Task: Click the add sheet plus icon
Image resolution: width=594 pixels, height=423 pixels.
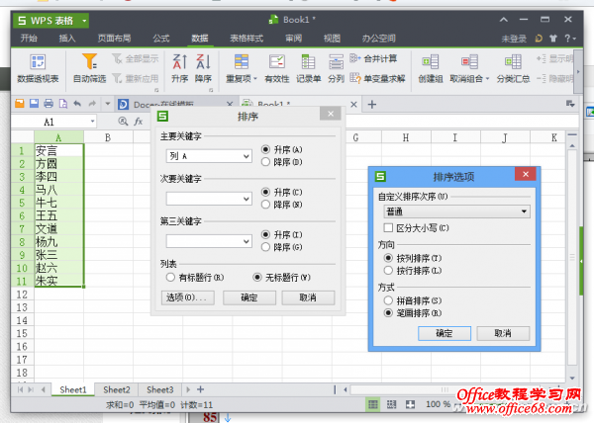Action: pyautogui.click(x=201, y=389)
